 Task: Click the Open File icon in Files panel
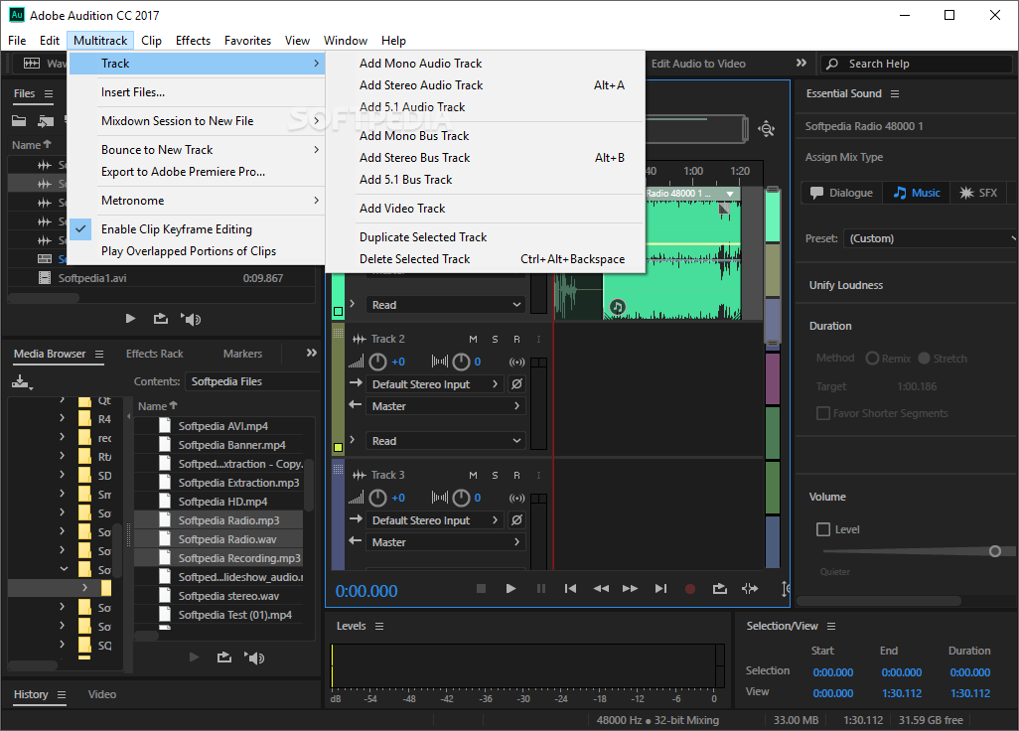[19, 121]
